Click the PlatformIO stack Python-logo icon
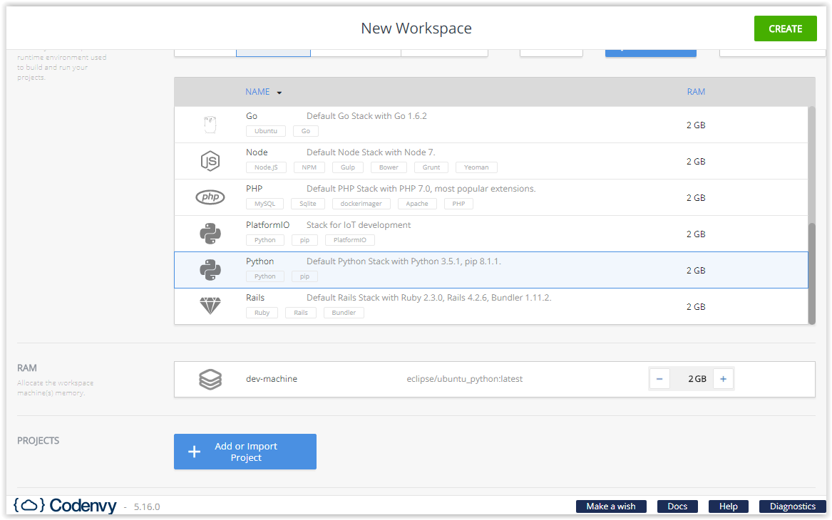Viewport: 832px width, 520px height. [x=210, y=234]
